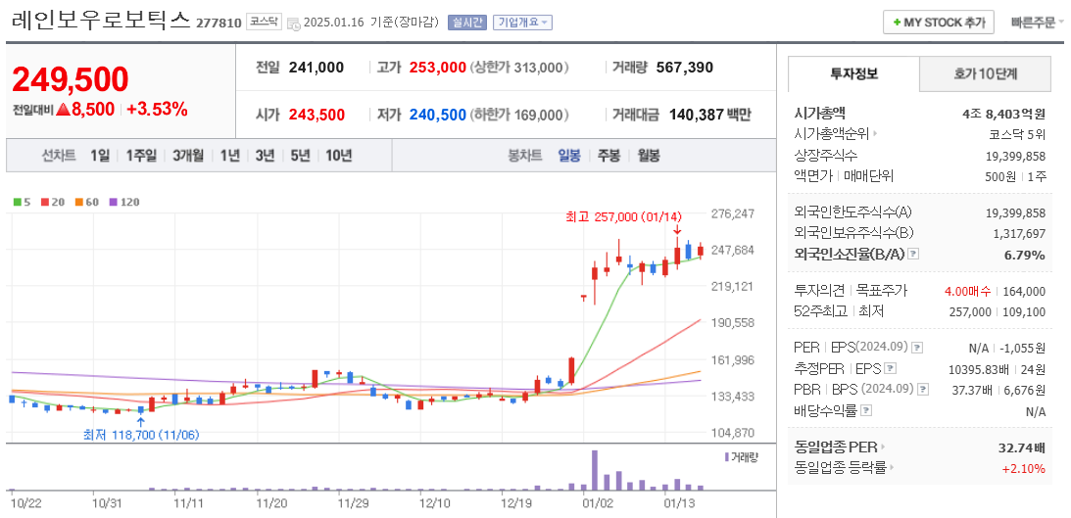Click the help icon next to 배당수익률
Image resolution: width=1071 pixels, height=518 pixels.
[x=866, y=411]
